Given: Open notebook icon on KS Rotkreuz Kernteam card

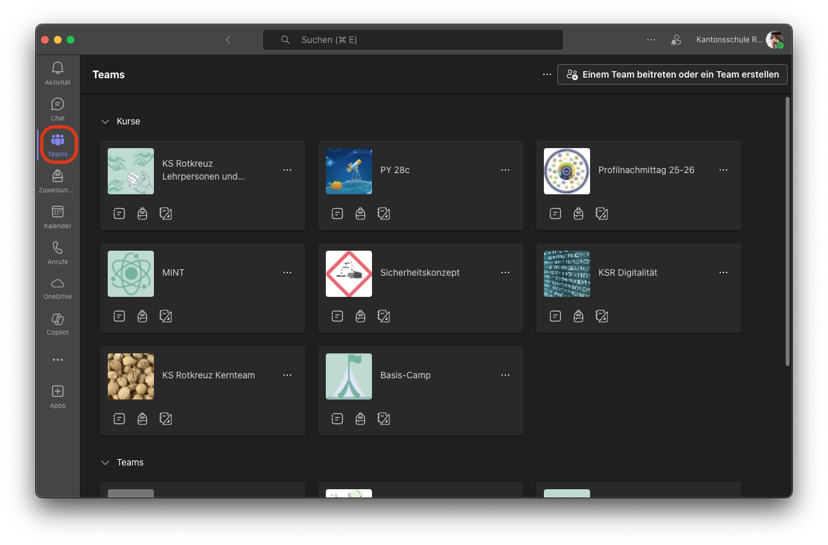Looking at the screenshot, I should coord(119,419).
